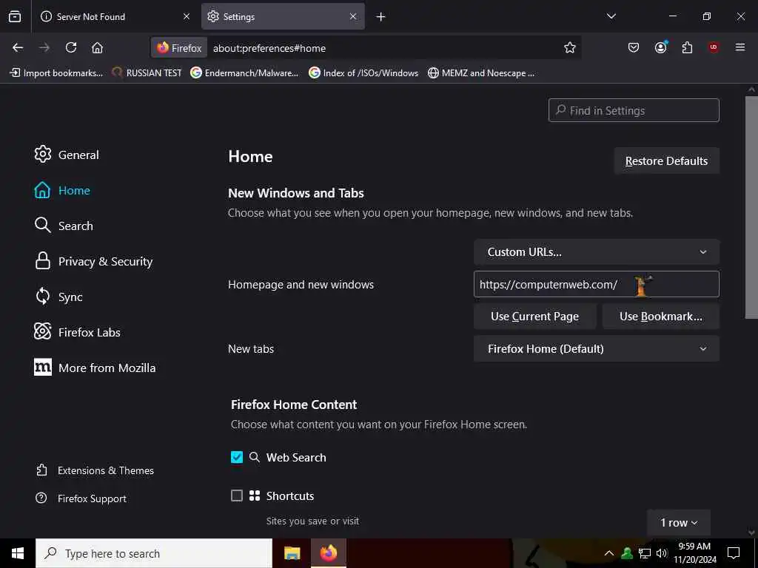Open a new tab with the plus icon

pyautogui.click(x=381, y=17)
